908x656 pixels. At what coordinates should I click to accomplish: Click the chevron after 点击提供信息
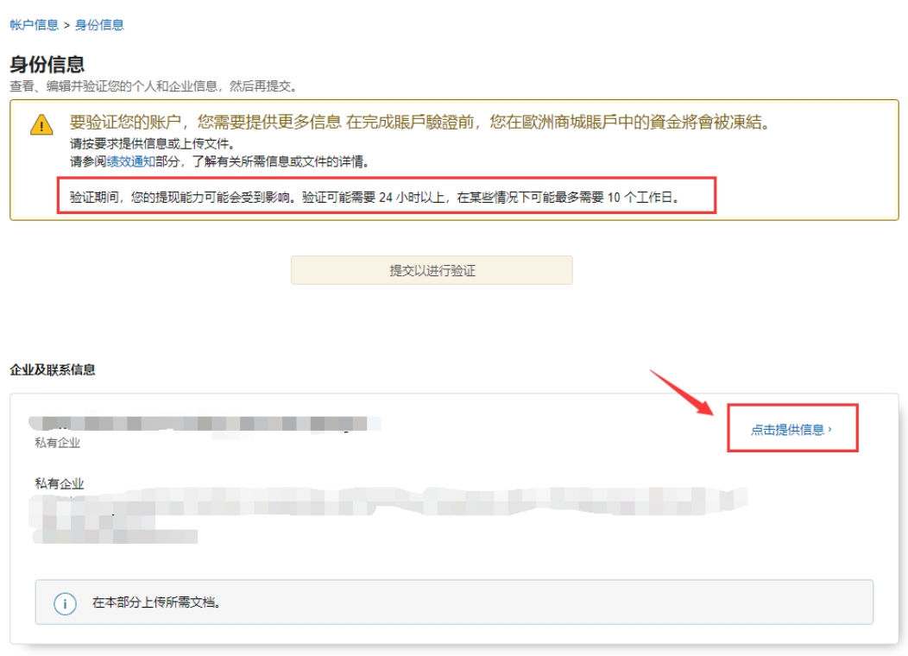[829, 429]
